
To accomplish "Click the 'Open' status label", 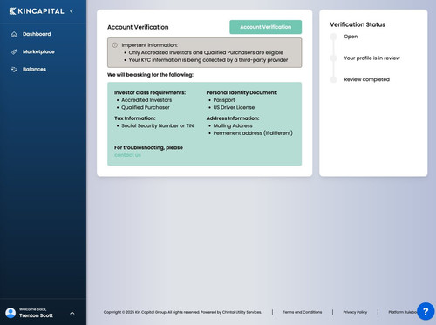I will pyautogui.click(x=351, y=37).
